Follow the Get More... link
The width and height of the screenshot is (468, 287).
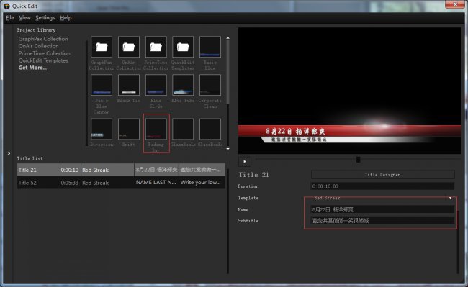pos(32,68)
